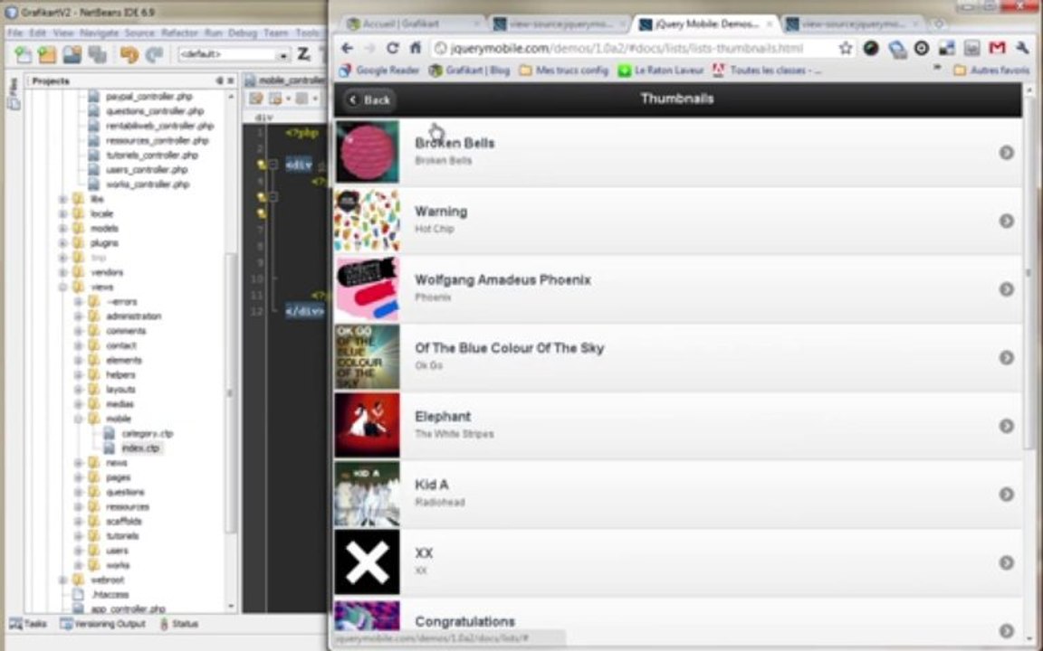1043x651 pixels.
Task: Click the XX album cover thumbnail
Action: 368,562
